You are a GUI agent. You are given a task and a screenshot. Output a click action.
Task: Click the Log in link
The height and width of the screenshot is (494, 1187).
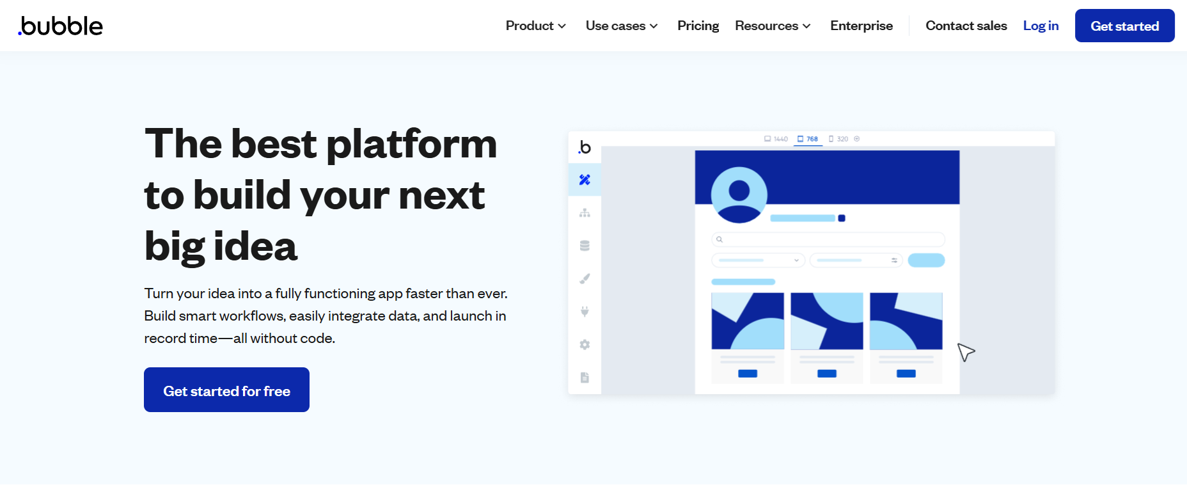1041,26
